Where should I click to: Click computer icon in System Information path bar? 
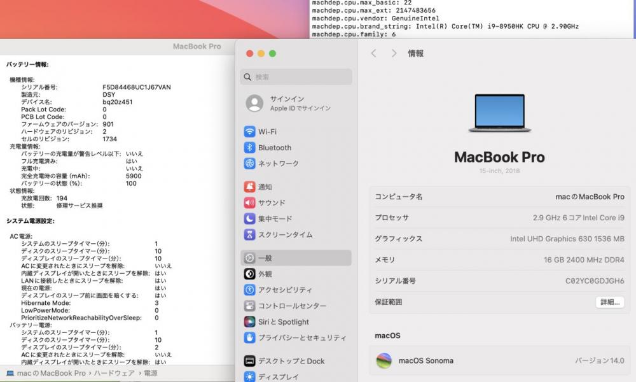click(x=10, y=373)
